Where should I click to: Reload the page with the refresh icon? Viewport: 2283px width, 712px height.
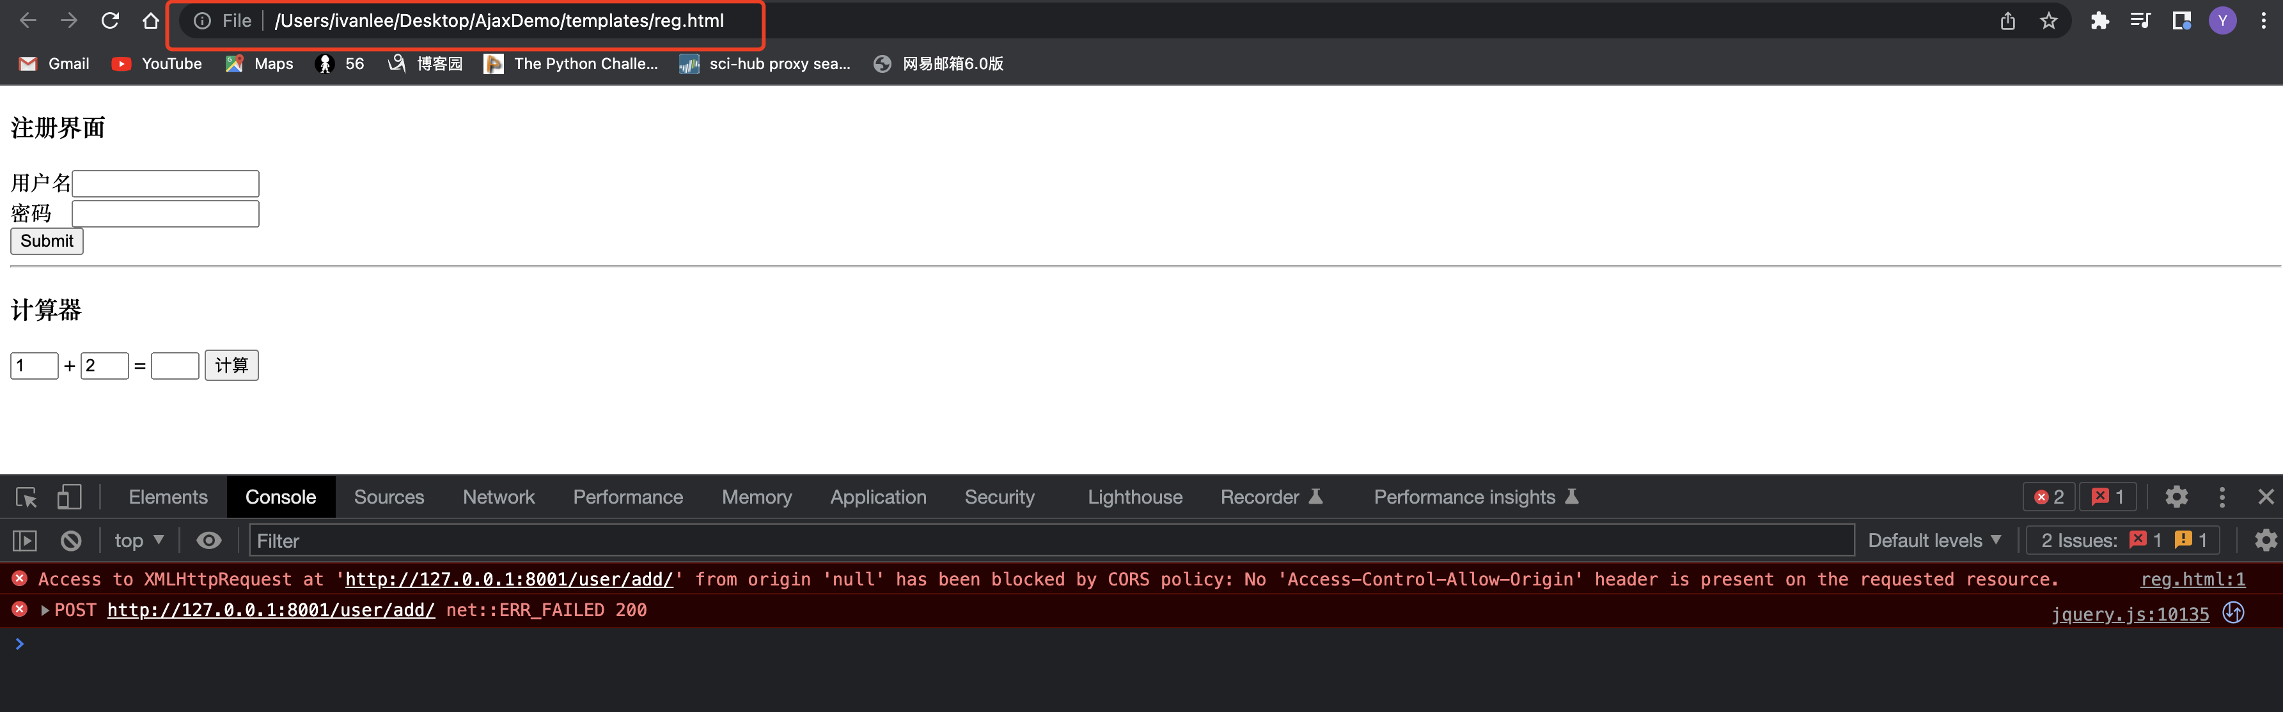[x=110, y=20]
